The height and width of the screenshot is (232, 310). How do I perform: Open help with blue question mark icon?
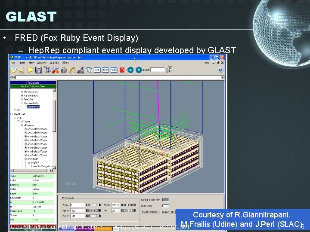click(x=220, y=70)
